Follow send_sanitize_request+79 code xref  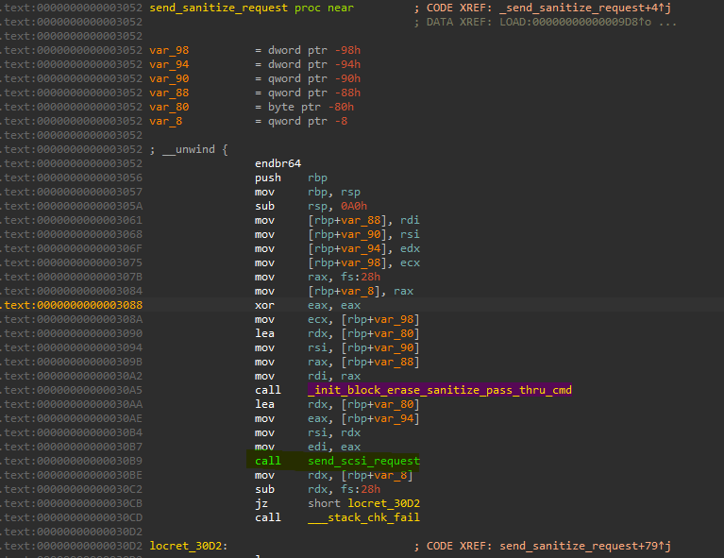click(x=585, y=546)
